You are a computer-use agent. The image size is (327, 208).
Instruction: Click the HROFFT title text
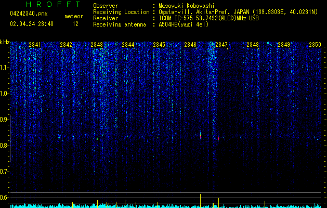[53, 4]
